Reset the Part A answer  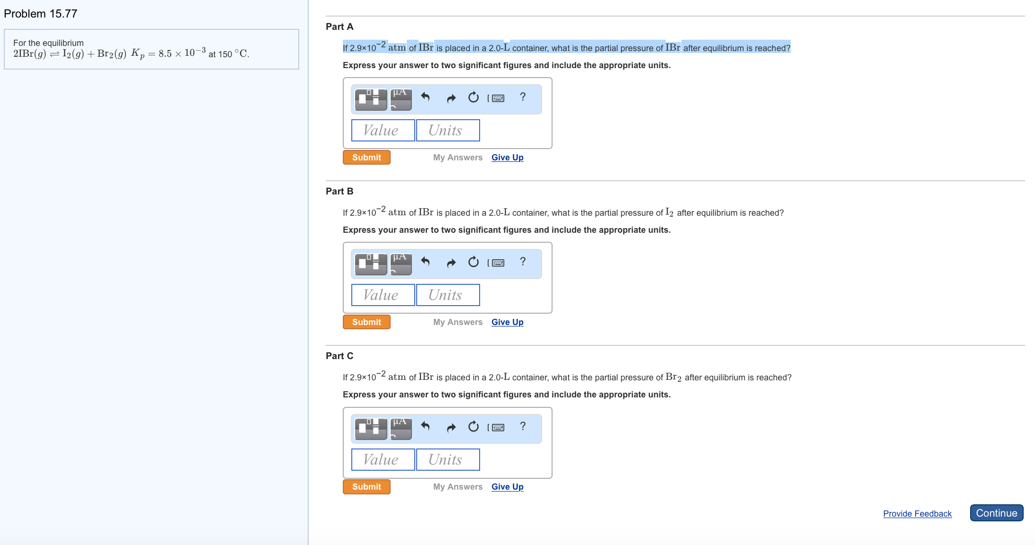point(473,97)
